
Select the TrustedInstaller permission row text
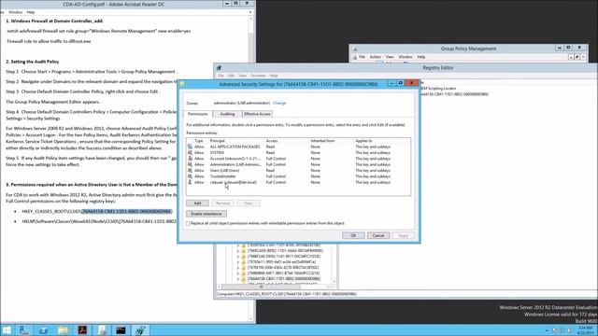pos(222,176)
